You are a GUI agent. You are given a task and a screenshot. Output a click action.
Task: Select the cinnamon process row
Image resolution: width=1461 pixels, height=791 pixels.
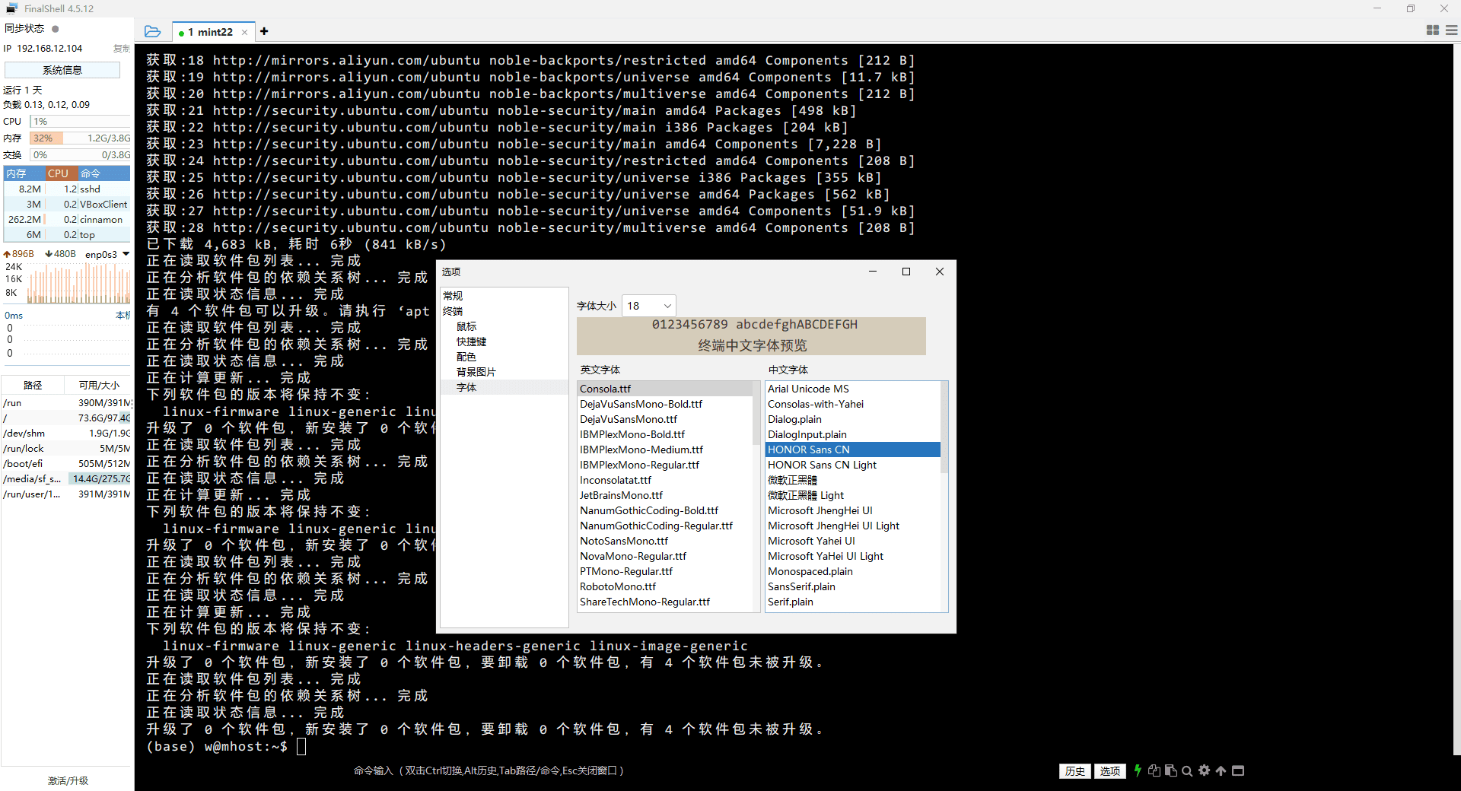pyautogui.click(x=67, y=219)
